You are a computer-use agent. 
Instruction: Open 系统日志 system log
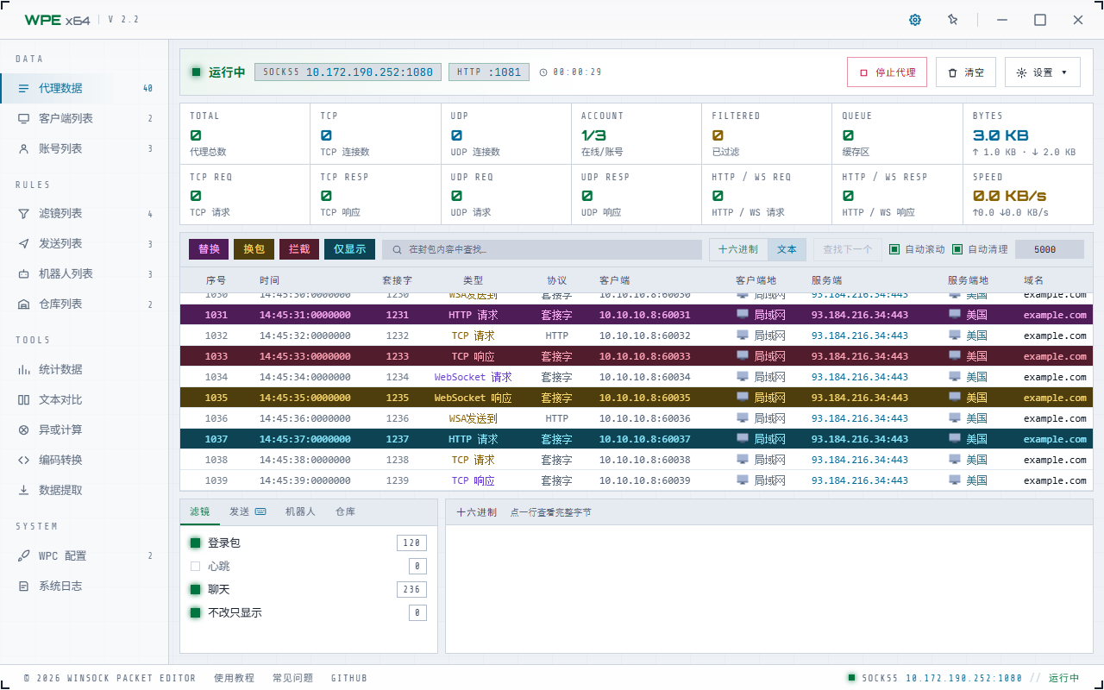84,586
